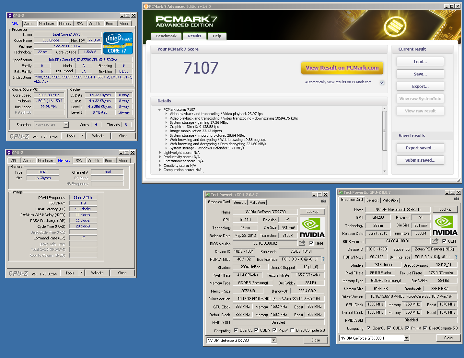Click the Load... button in PCMark

420,62
